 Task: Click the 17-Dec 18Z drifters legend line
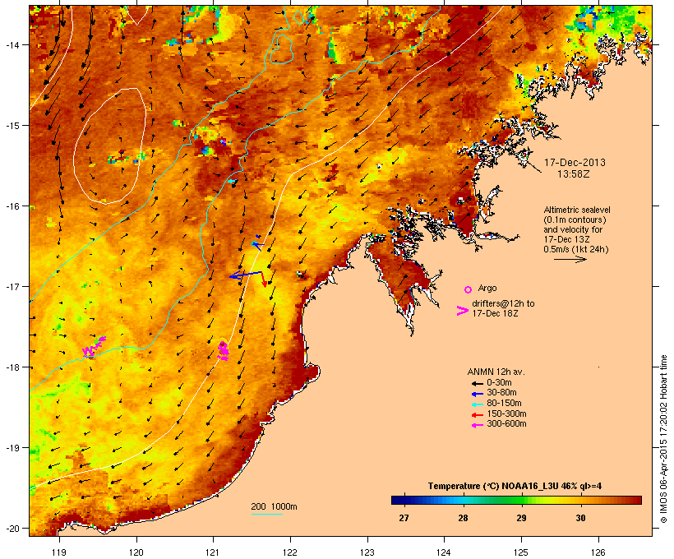pyautogui.click(x=495, y=313)
